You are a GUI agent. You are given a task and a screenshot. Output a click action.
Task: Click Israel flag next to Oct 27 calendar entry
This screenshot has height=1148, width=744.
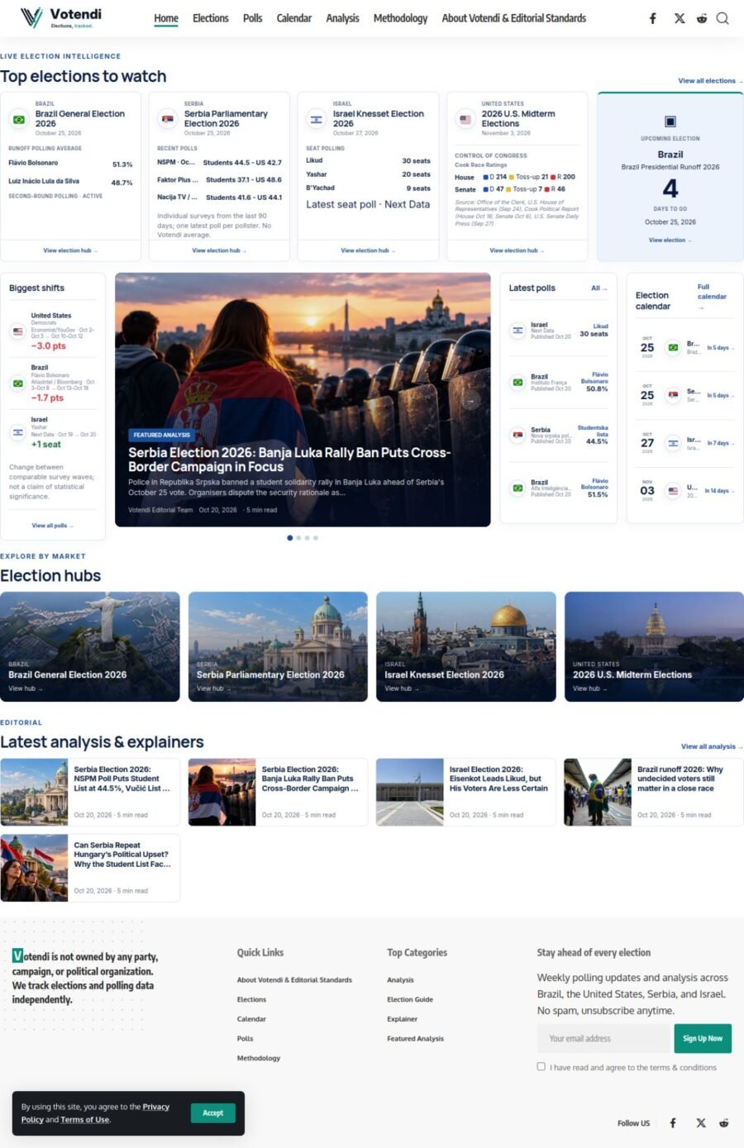click(673, 443)
